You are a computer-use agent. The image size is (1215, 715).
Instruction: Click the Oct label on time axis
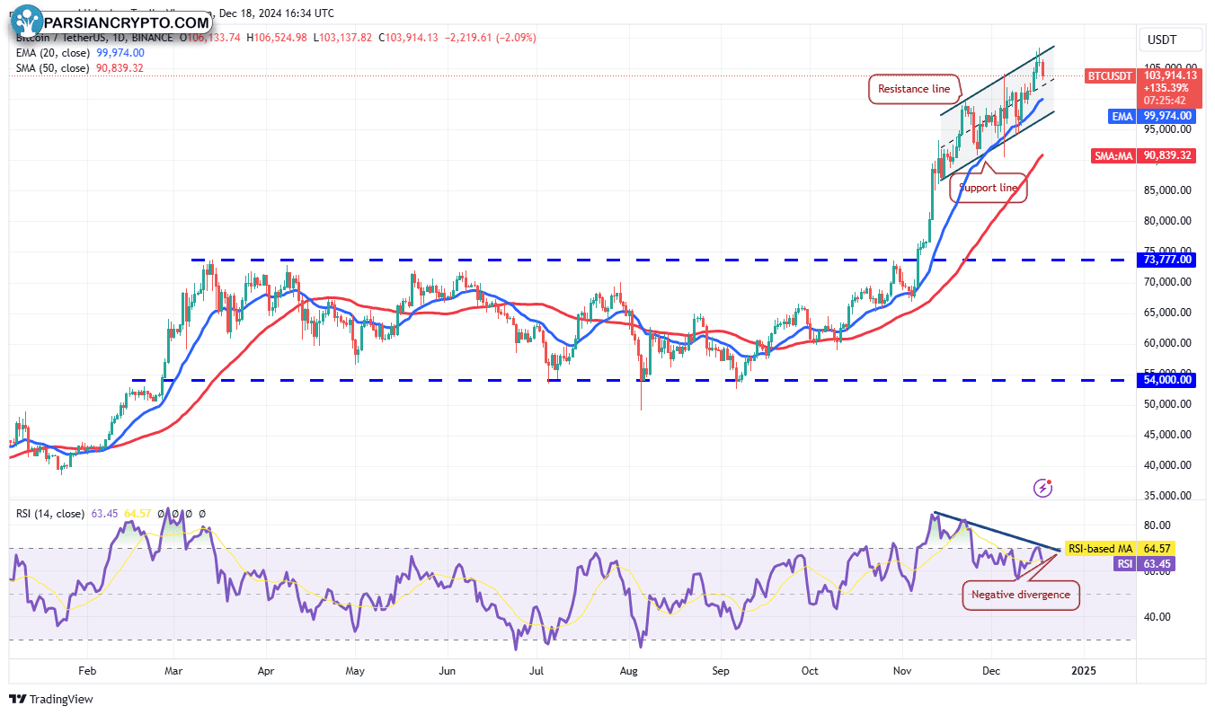coord(810,670)
